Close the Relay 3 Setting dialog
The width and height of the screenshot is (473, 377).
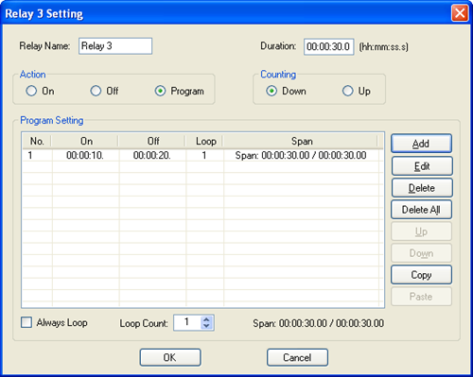[x=460, y=13]
